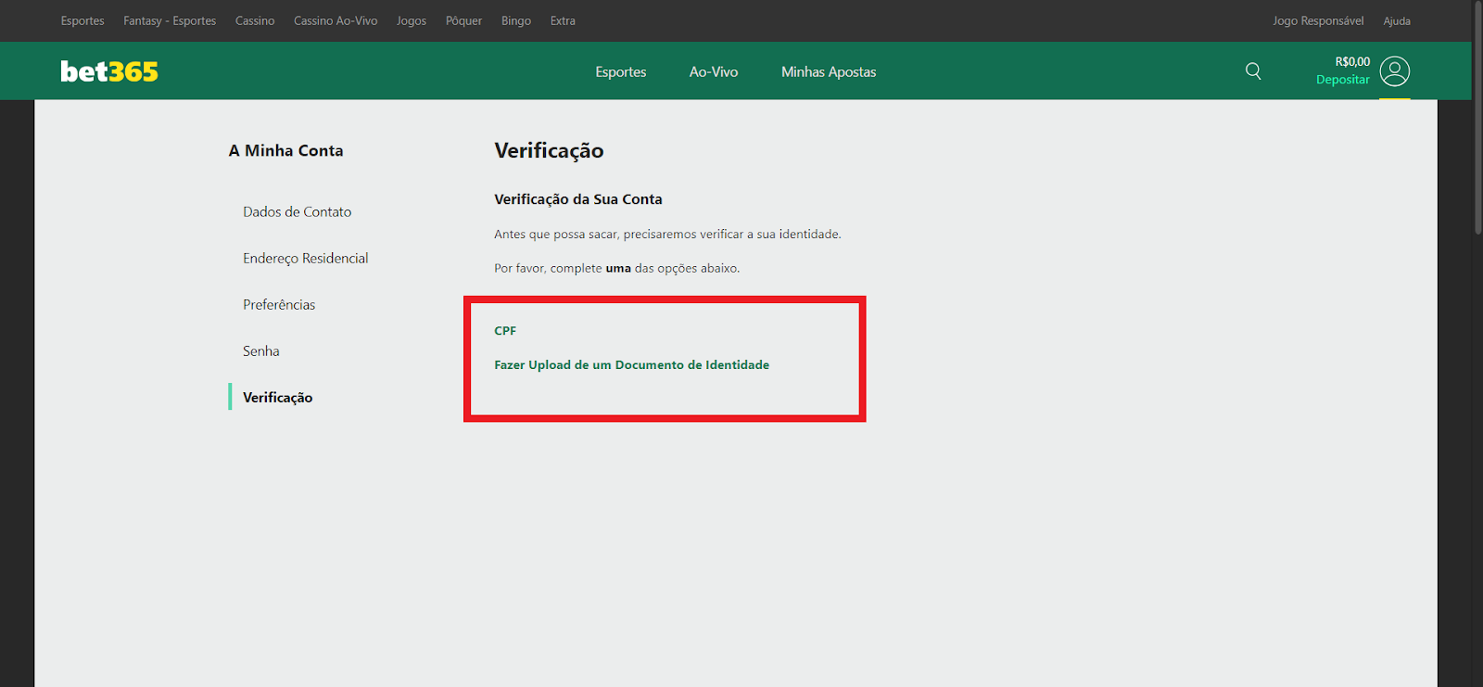
Task: Open Pôquer section
Action: [463, 20]
